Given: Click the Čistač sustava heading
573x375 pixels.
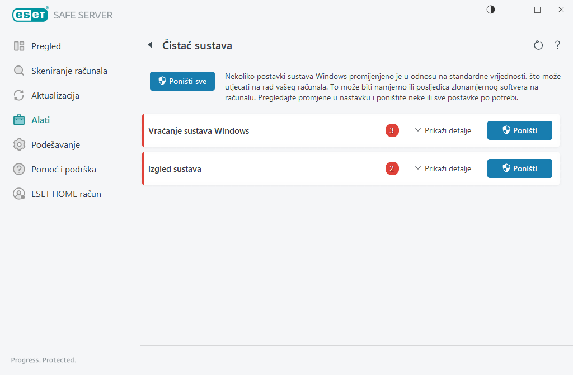Looking at the screenshot, I should click(198, 45).
